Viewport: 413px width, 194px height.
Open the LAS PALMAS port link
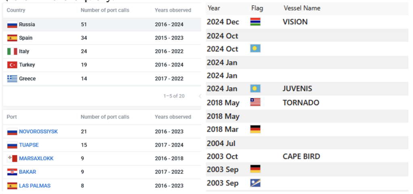click(x=35, y=186)
